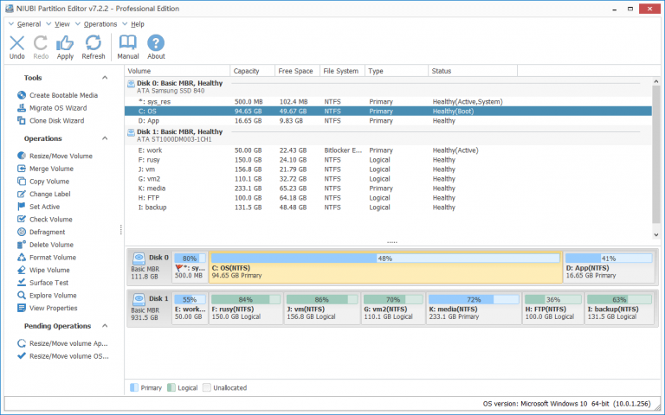Click the Undo toolbar icon
The height and width of the screenshot is (415, 665).
(x=17, y=47)
